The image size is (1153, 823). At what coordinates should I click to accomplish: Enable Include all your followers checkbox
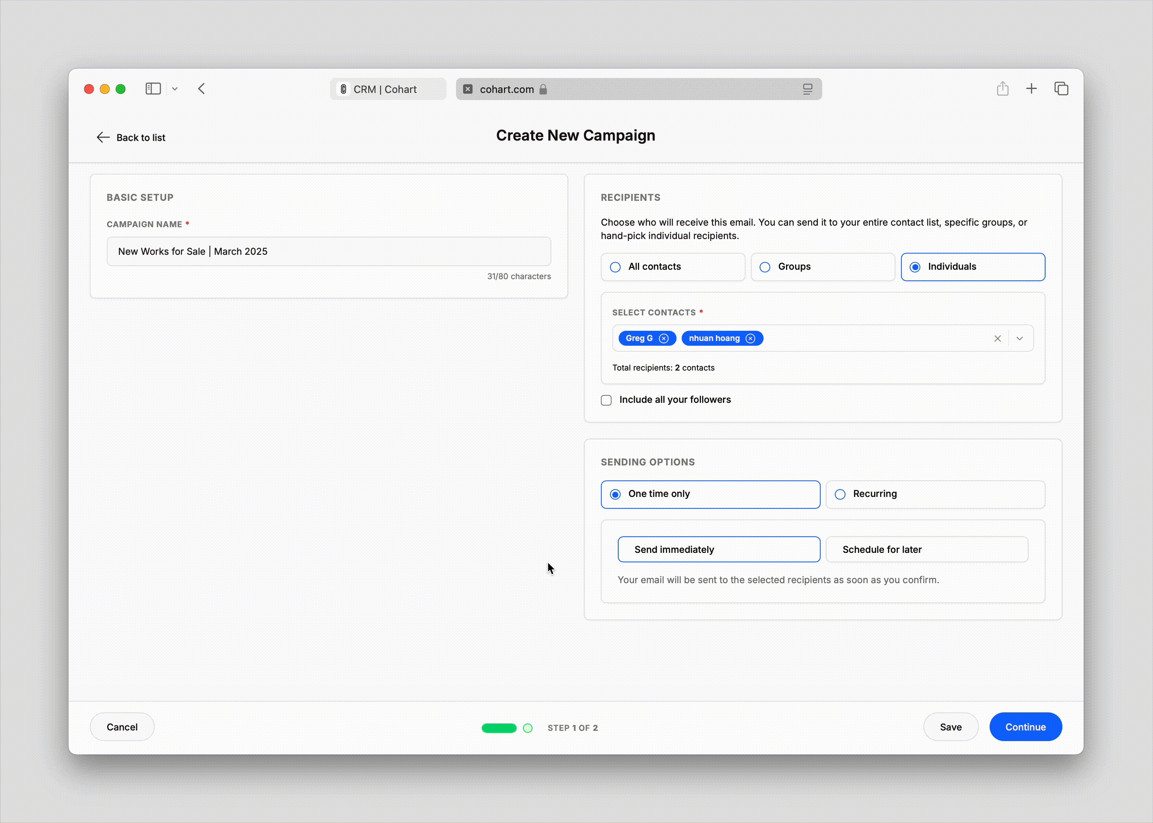pyautogui.click(x=606, y=400)
